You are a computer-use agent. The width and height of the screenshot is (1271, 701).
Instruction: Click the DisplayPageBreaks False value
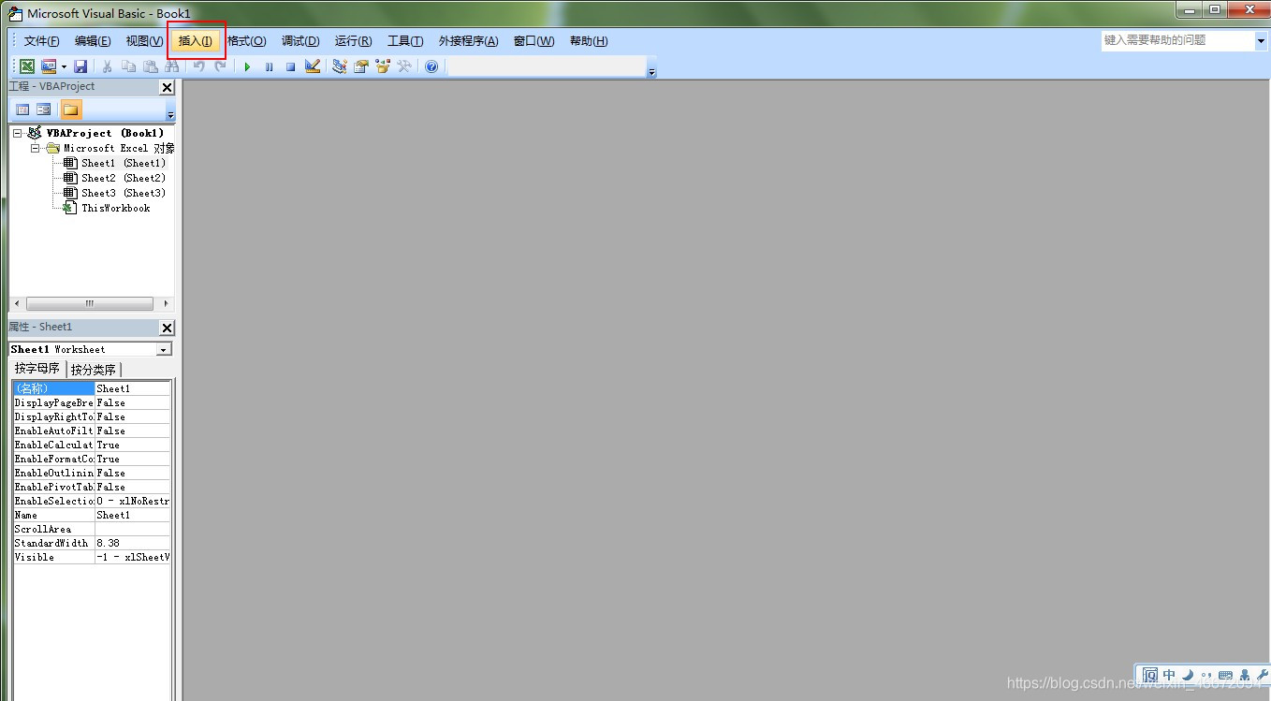(133, 402)
